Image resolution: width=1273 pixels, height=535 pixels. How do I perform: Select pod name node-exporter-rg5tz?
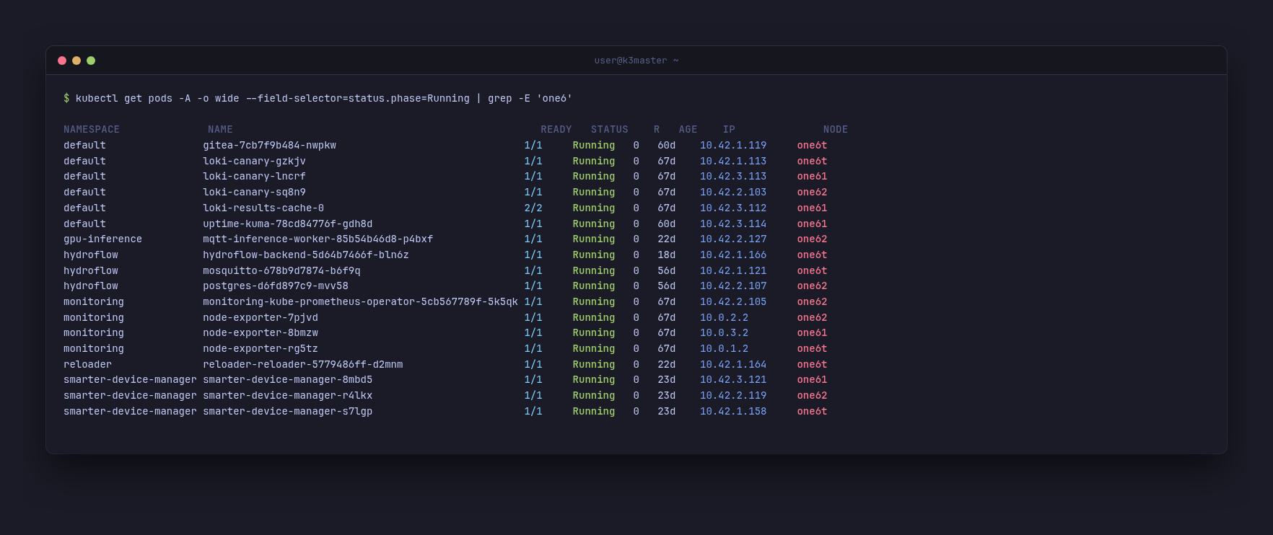pos(261,349)
